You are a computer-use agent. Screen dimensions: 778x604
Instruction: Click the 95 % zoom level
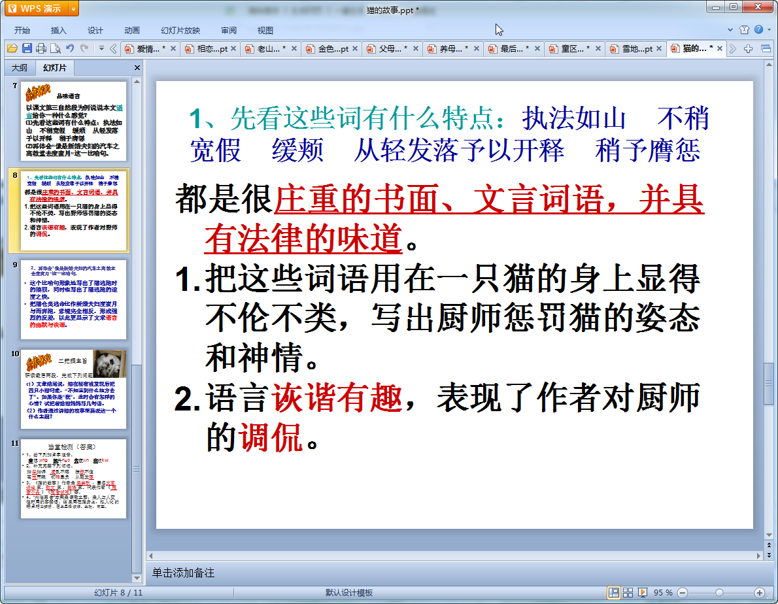coord(663,593)
